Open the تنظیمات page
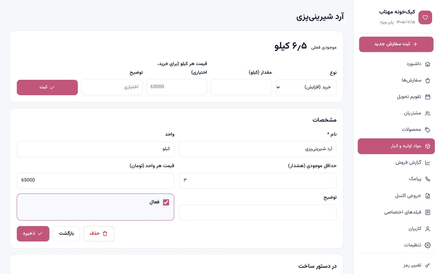Viewport: 439px width, 274px height. pyautogui.click(x=396, y=245)
